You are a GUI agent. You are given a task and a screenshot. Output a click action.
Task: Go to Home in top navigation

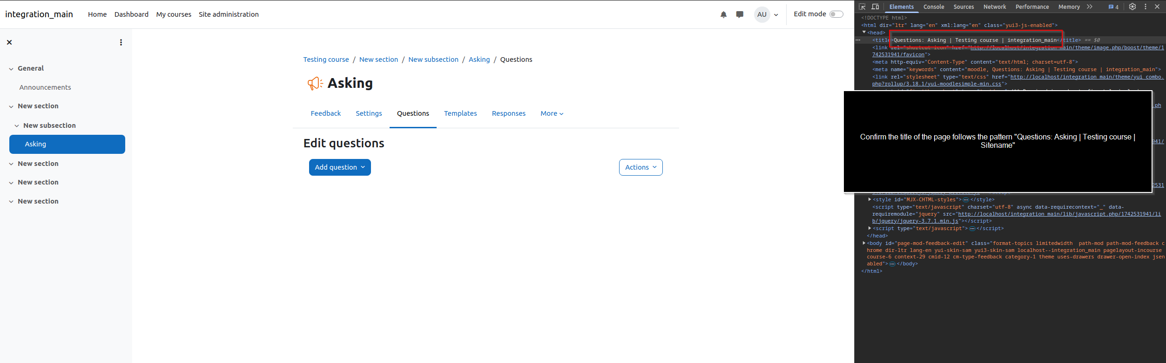pos(97,14)
